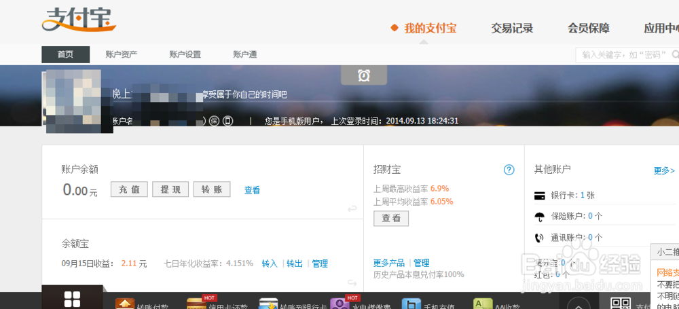The width and height of the screenshot is (679, 309).
Task: Open 会员保障 in the top navigation
Action: tap(589, 29)
